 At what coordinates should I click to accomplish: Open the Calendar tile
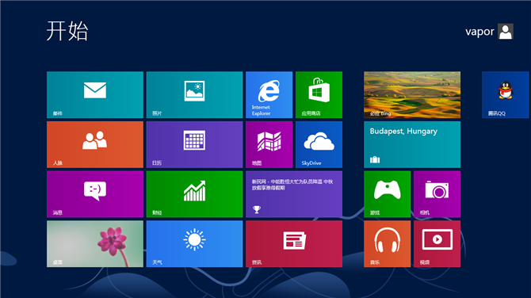[194, 144]
